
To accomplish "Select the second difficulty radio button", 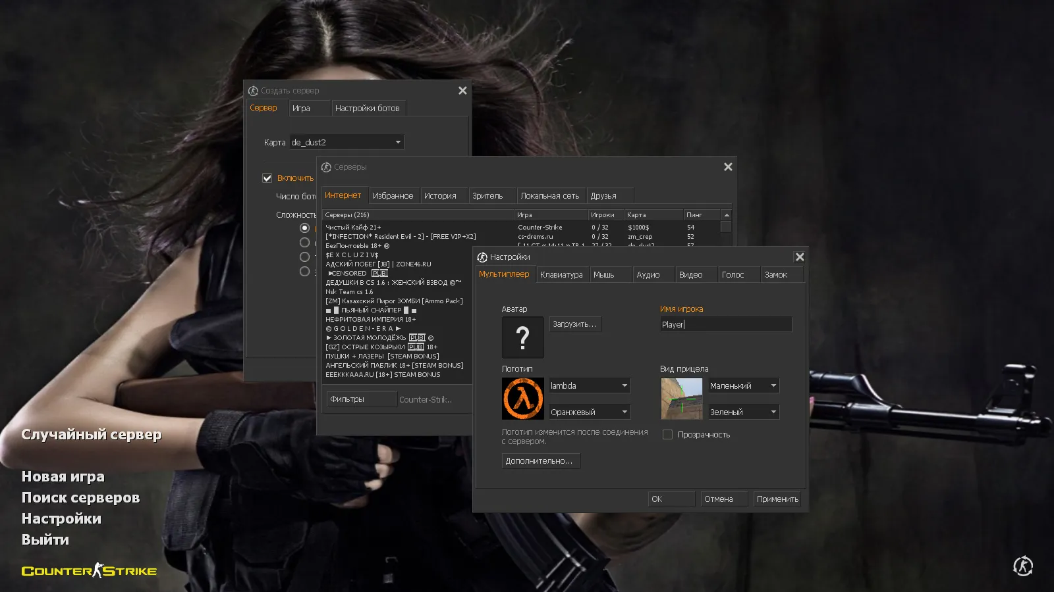I will click(x=305, y=242).
